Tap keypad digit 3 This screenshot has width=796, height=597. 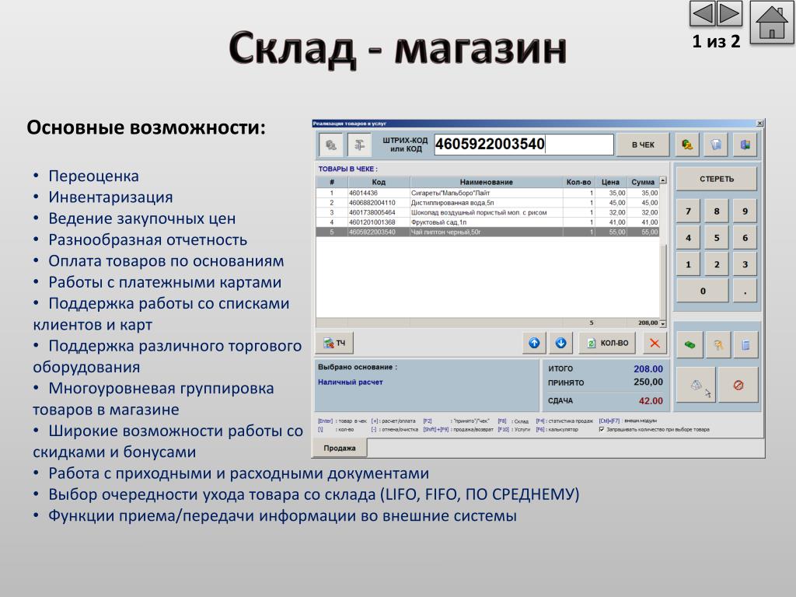point(745,264)
